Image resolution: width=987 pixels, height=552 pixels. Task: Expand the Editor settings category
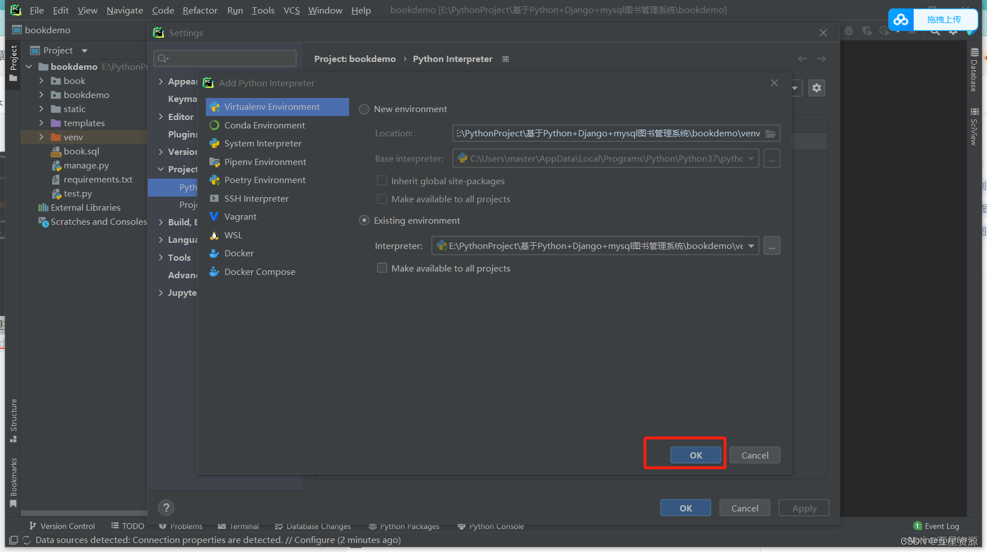click(161, 117)
